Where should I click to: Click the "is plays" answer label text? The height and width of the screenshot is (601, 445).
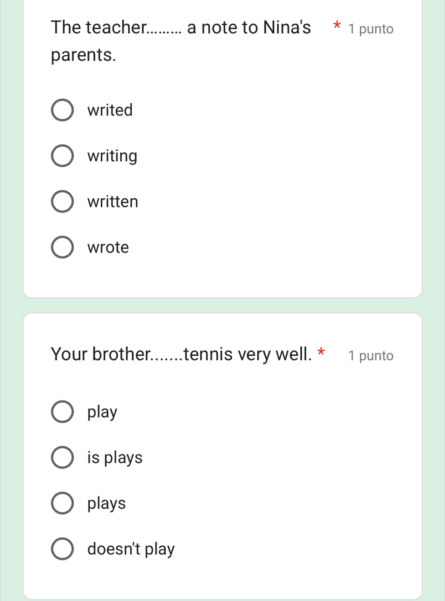click(x=115, y=457)
